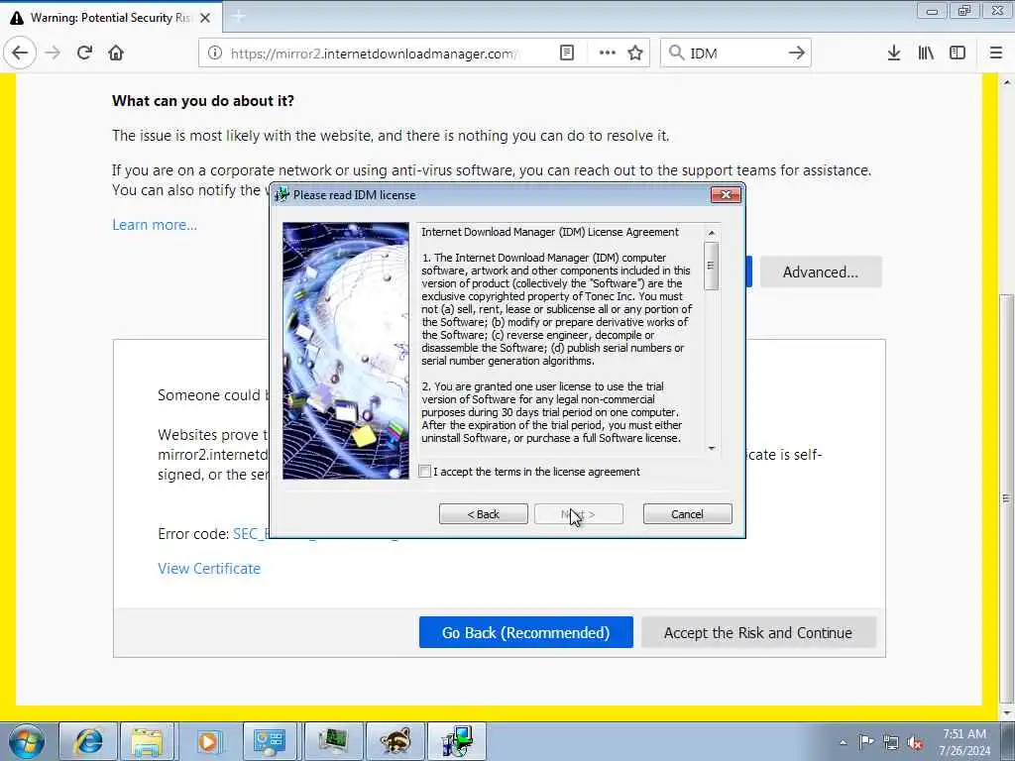Click license text scroll down arrow
The width and height of the screenshot is (1015, 761).
(712, 449)
